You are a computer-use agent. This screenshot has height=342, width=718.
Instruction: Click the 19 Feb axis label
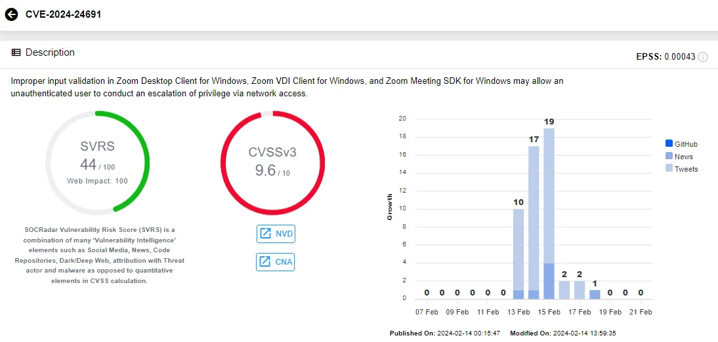point(610,313)
